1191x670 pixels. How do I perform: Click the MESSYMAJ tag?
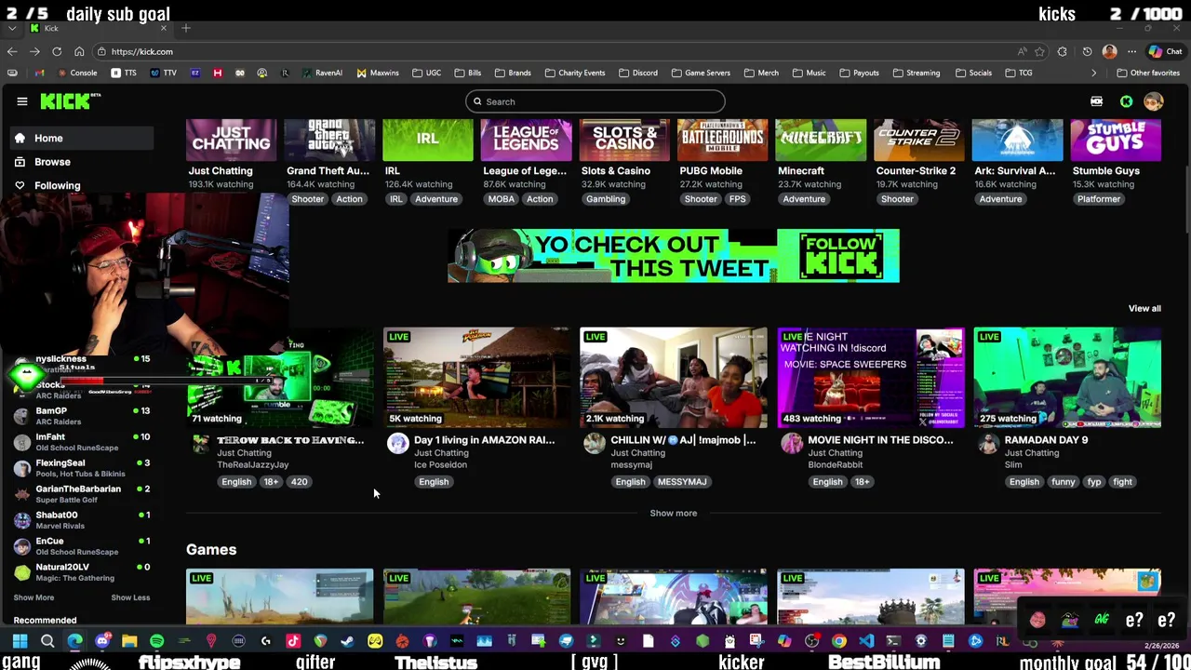tap(682, 481)
